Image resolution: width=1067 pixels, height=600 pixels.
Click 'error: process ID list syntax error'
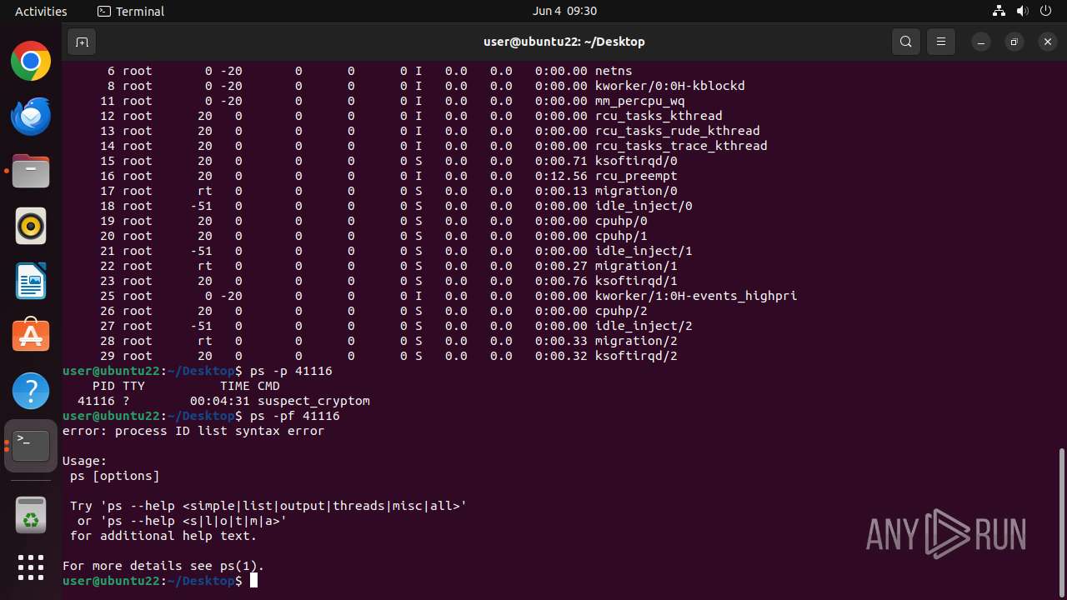[x=193, y=431]
